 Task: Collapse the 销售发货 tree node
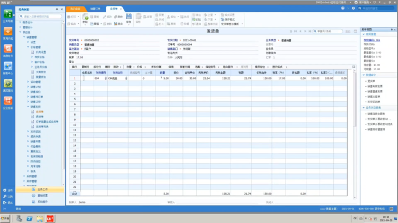coord(28,107)
